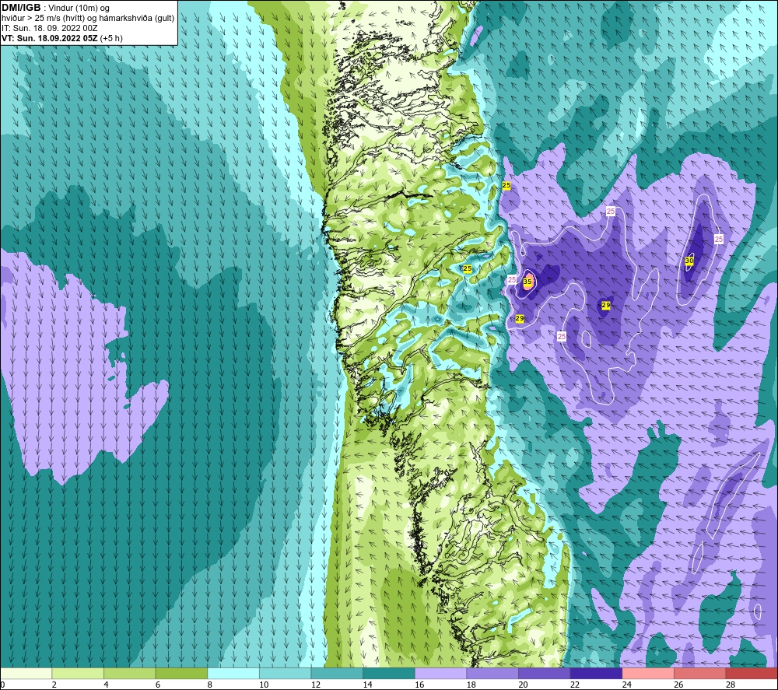Click the yellow 30 maximum gust label
Image resolution: width=778 pixels, height=690 pixels.
[x=689, y=261]
